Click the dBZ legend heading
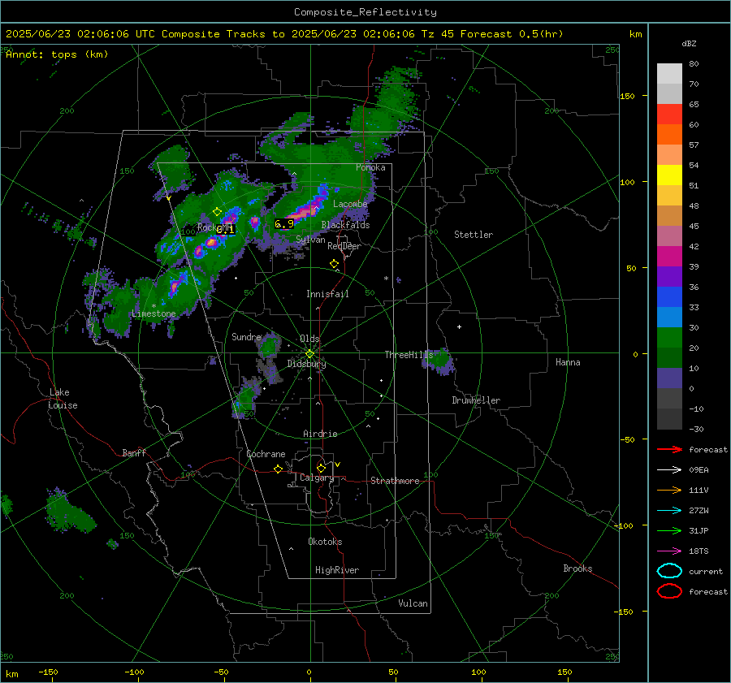This screenshot has width=731, height=683. click(689, 44)
